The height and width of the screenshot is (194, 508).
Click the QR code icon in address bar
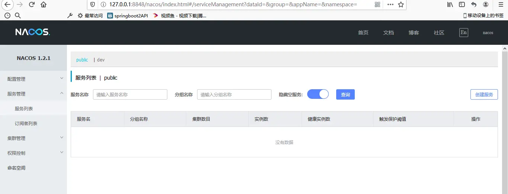tap(377, 4)
